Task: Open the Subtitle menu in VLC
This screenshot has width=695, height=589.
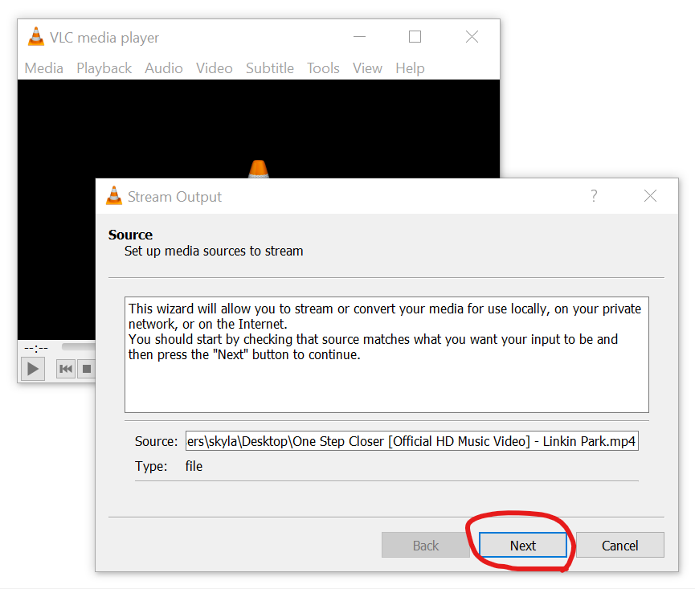Action: pyautogui.click(x=269, y=68)
